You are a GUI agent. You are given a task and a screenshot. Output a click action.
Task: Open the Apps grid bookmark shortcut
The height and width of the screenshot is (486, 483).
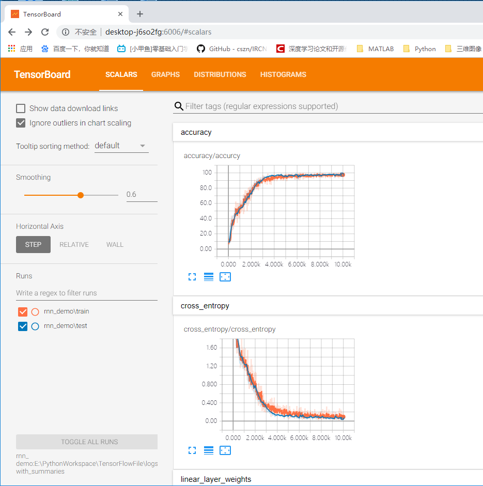point(20,49)
